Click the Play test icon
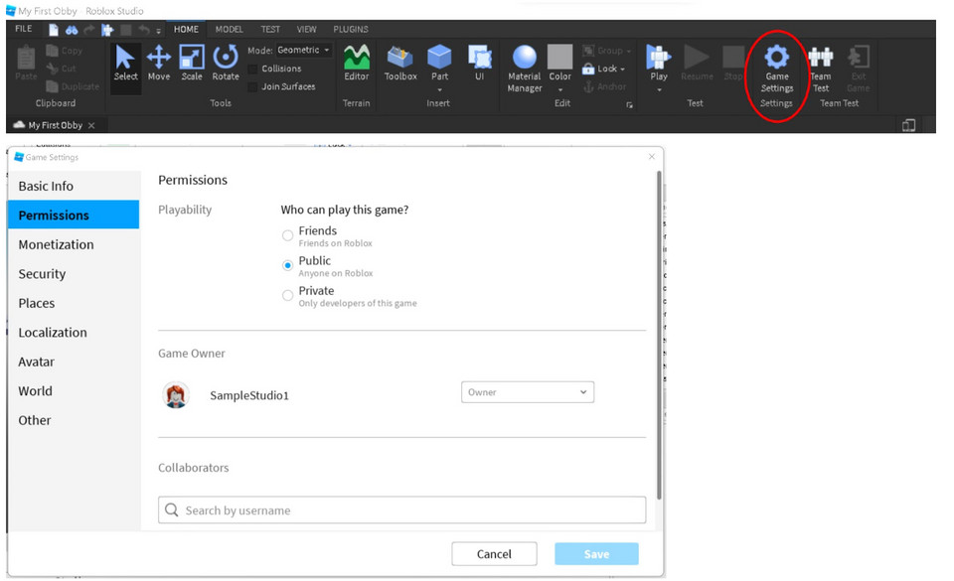This screenshot has width=954, height=581. [x=658, y=58]
